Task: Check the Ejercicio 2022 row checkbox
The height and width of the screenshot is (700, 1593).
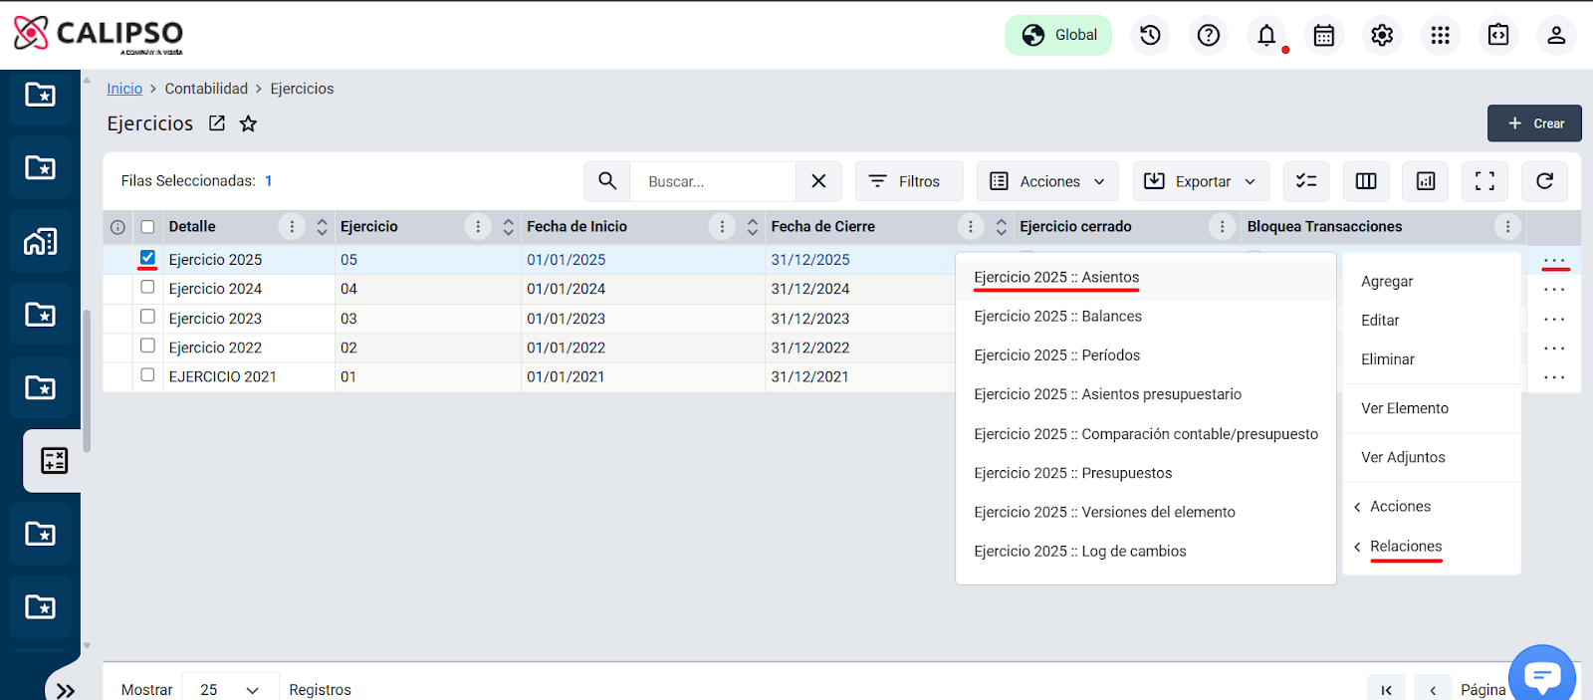Action: coord(147,346)
